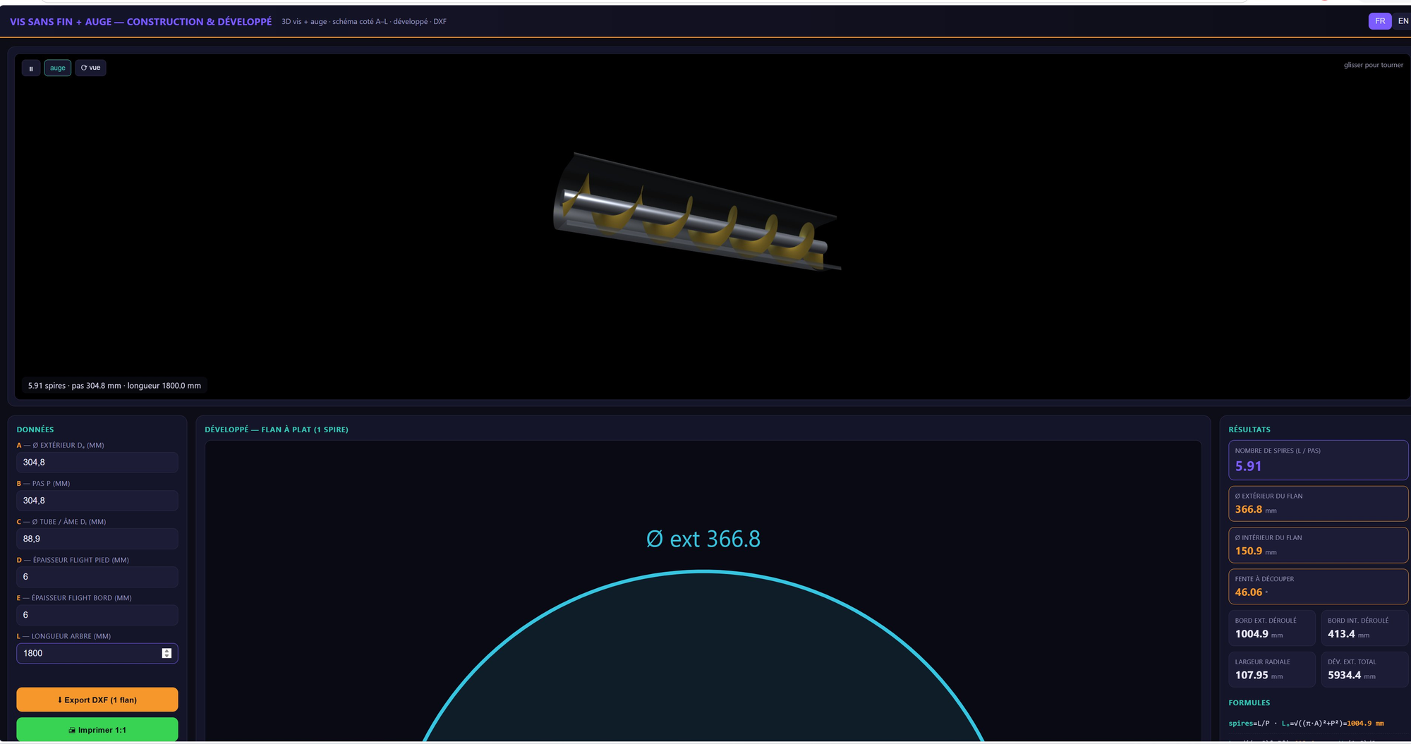Edit the longueur arbre field
1411x744 pixels.
97,653
